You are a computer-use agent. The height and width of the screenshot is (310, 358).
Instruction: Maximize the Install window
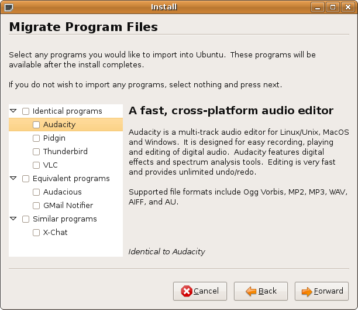coord(333,7)
